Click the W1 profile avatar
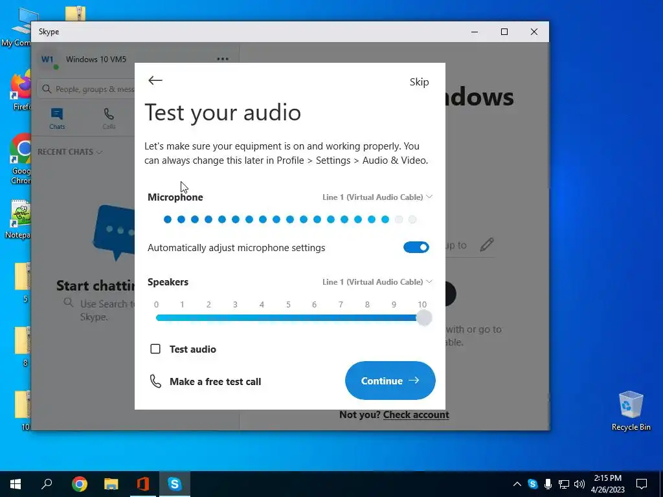The image size is (663, 497). click(48, 59)
